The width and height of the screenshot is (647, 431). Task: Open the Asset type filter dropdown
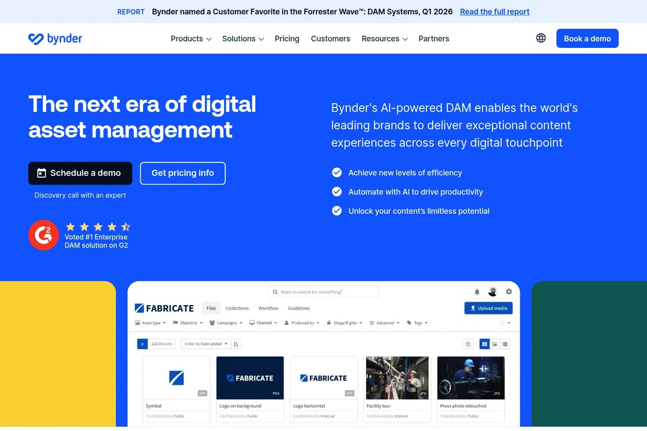tap(150, 323)
